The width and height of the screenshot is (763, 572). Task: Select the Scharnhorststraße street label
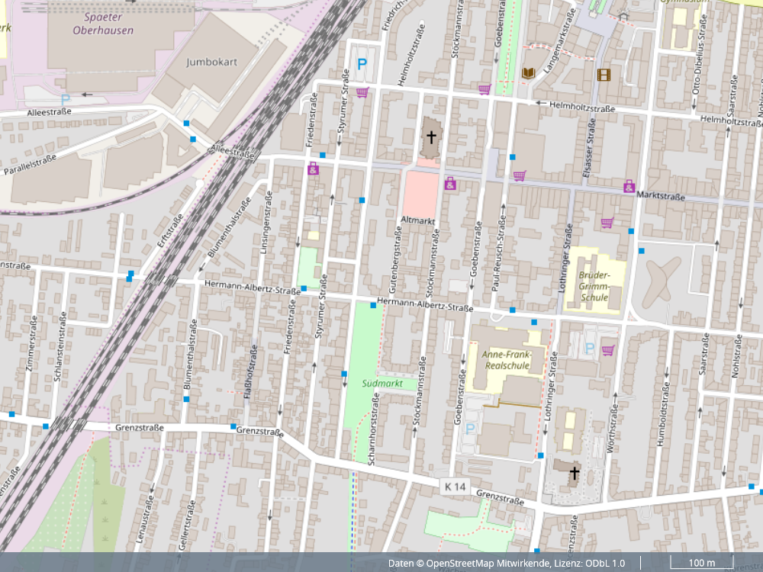(x=373, y=429)
